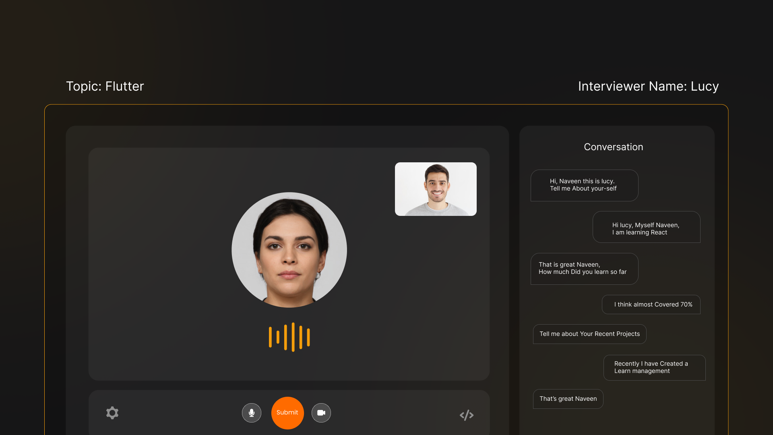Open the code editor icon
773x435 pixels.
[467, 415]
